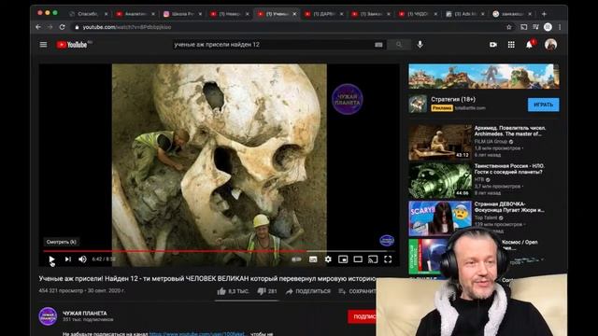Open Chrome cast icon in toolbar
The width and height of the screenshot is (598, 336).
point(523,27)
